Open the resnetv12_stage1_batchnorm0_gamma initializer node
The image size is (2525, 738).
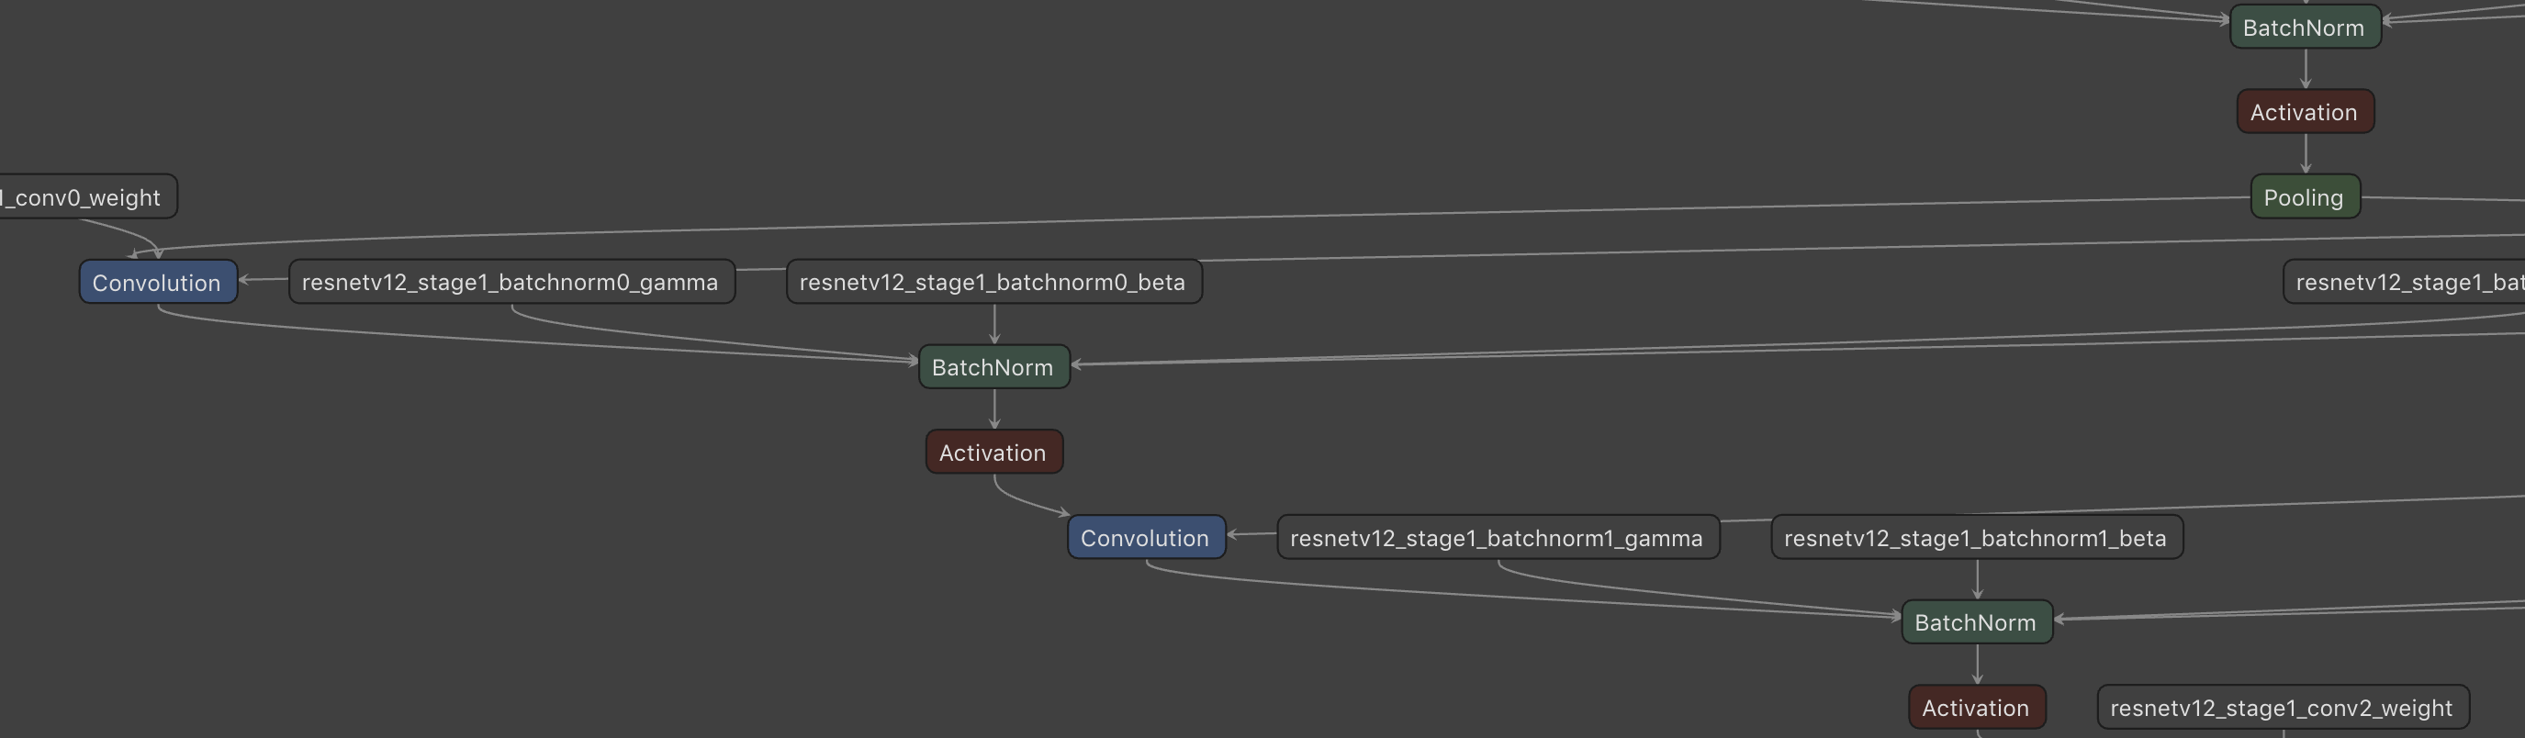coord(511,283)
